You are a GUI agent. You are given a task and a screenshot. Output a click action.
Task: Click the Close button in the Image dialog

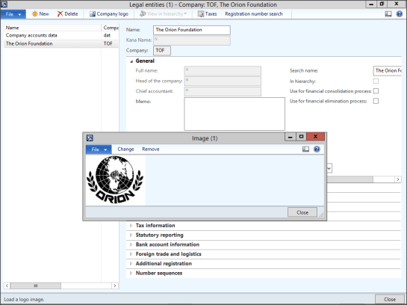pos(302,212)
